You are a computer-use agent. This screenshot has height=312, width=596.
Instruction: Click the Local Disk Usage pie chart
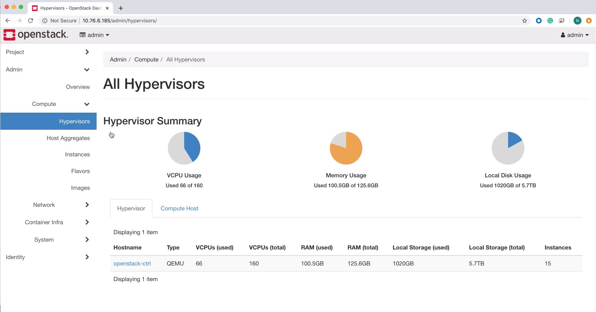(x=508, y=148)
